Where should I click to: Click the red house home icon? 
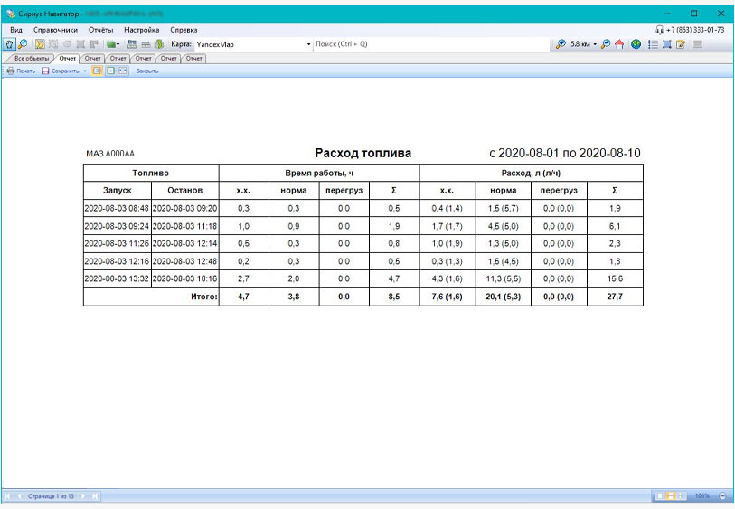tap(619, 43)
